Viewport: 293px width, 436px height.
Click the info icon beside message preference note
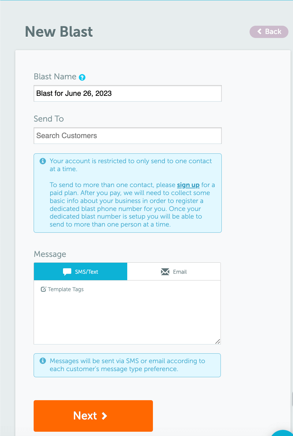43,361
